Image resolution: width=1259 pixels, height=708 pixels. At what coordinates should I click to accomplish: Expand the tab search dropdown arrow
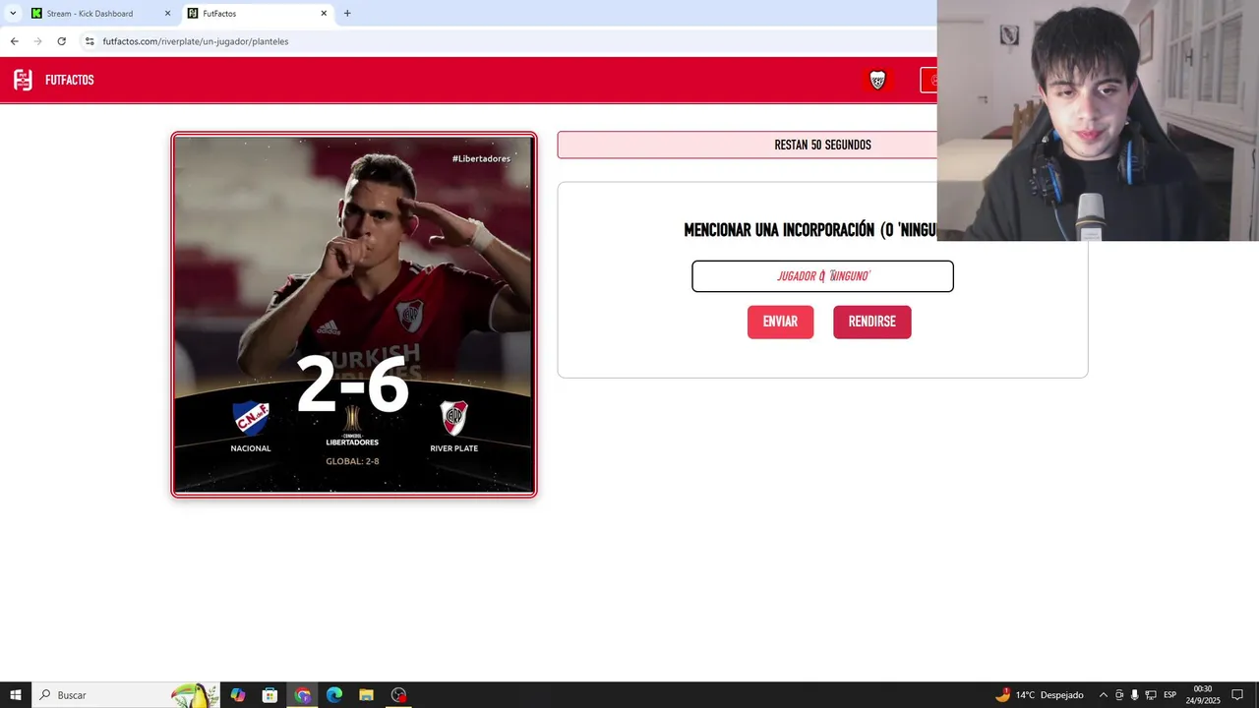point(13,14)
